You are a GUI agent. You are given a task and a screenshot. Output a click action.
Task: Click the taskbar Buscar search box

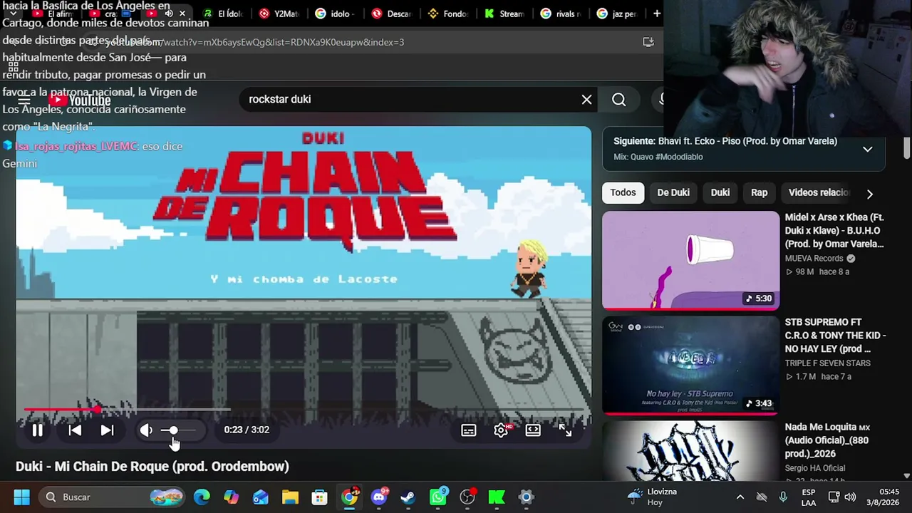(x=113, y=497)
